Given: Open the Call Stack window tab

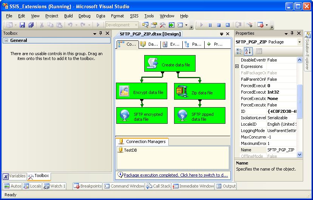Looking at the screenshot, I should pyautogui.click(x=158, y=186).
